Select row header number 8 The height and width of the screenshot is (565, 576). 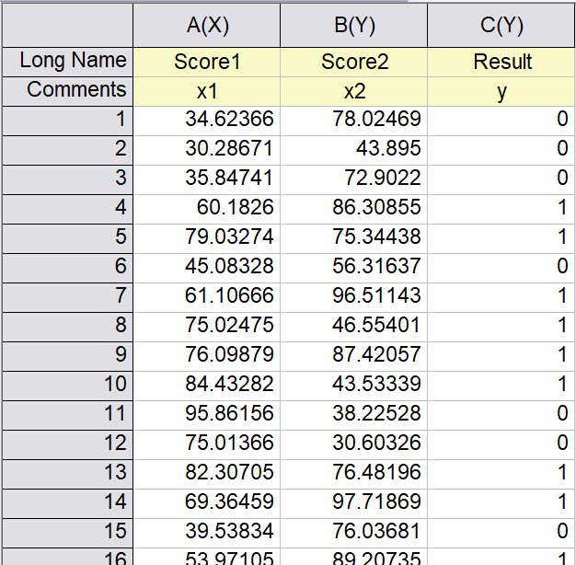67,327
